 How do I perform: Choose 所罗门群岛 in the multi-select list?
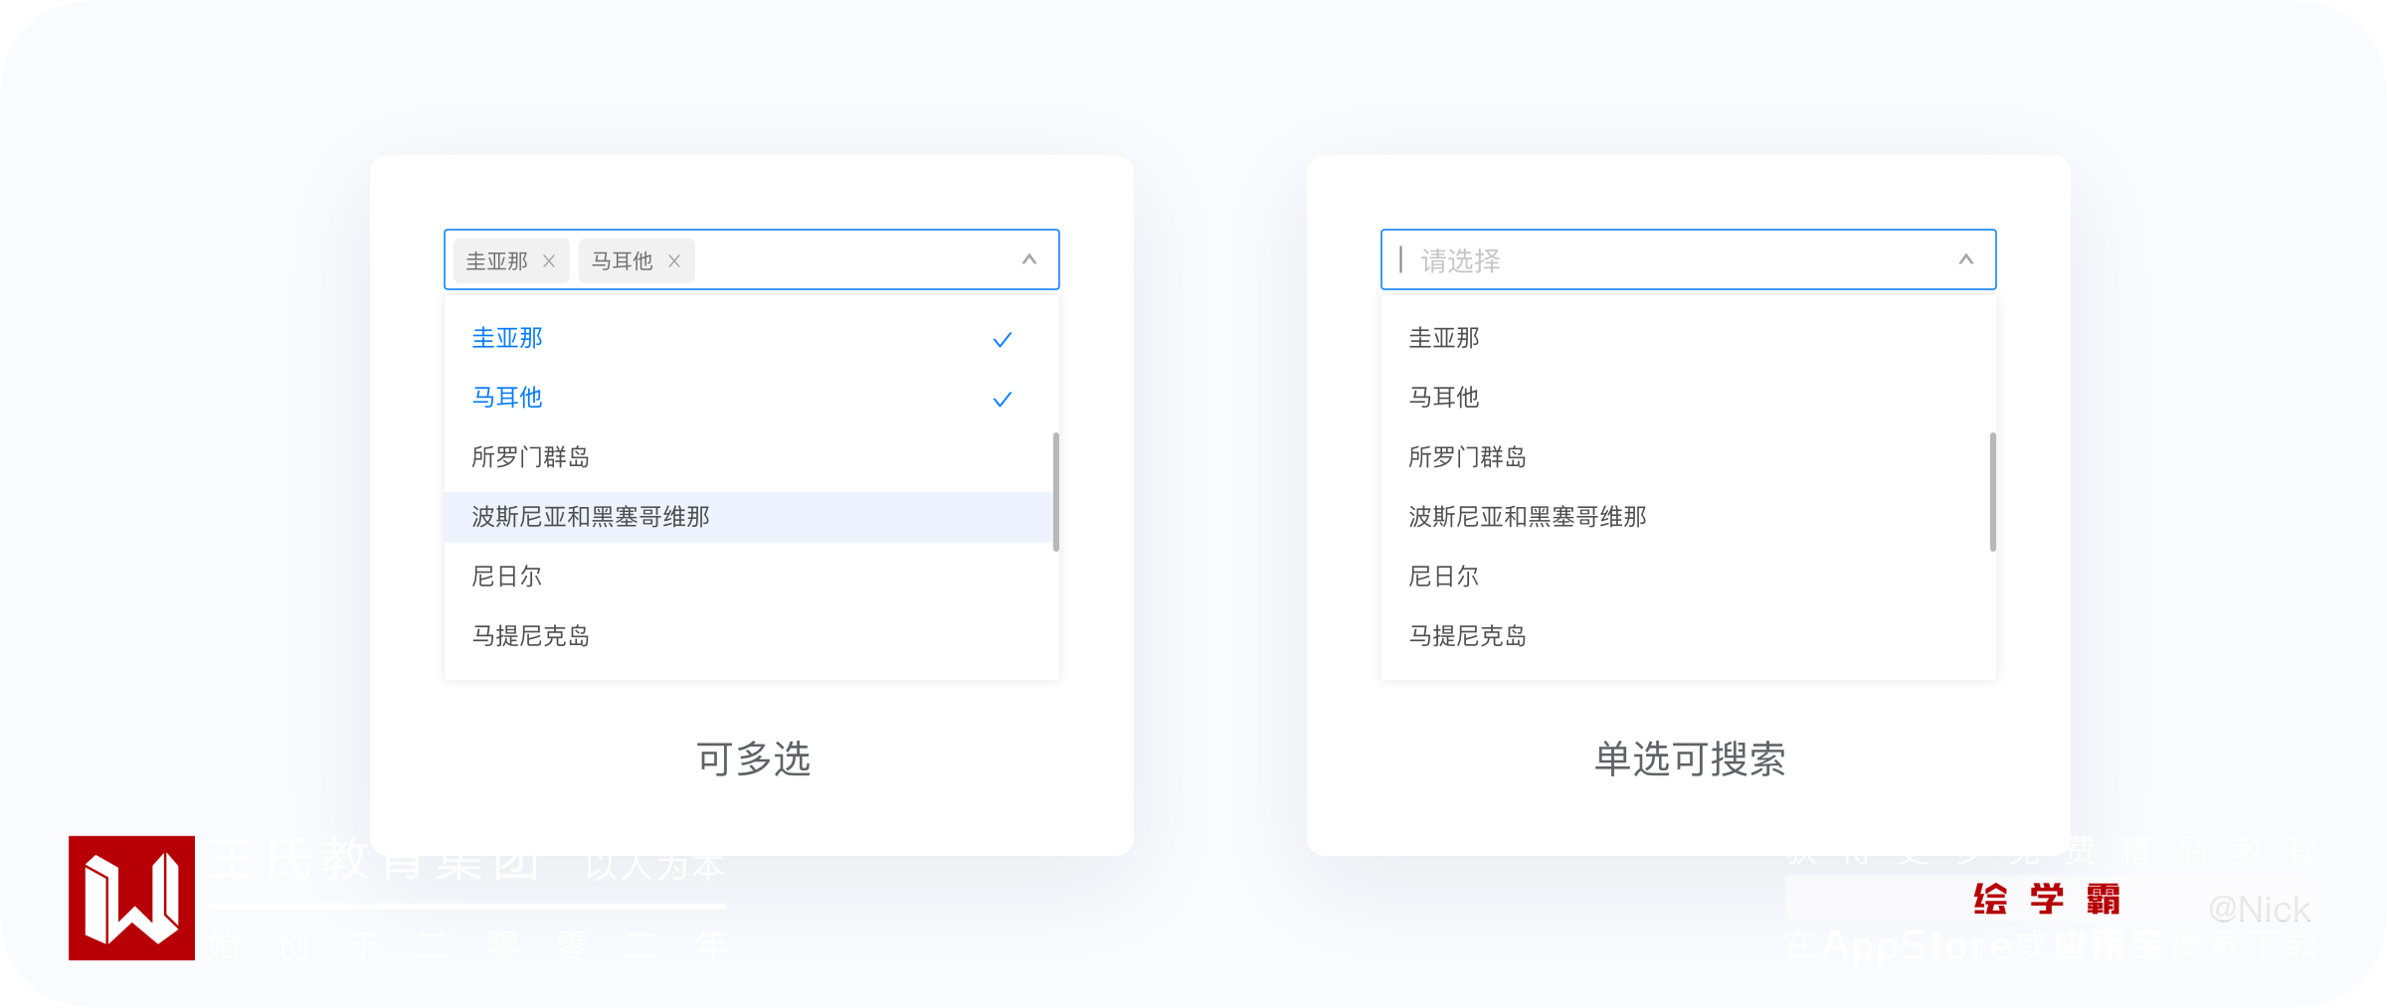pyautogui.click(x=748, y=457)
